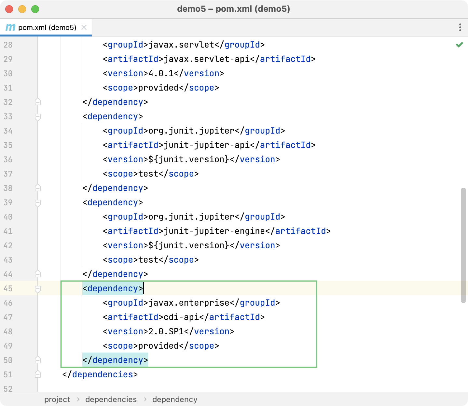Click the version 4.0.1 value
Image resolution: width=468 pixels, height=406 pixels.
point(161,73)
